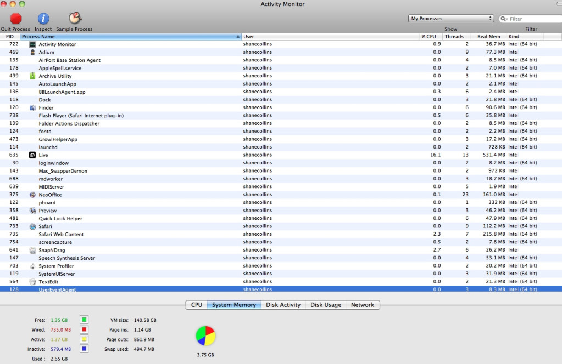
Task: Click the TextEdit process icon
Action: pos(32,281)
